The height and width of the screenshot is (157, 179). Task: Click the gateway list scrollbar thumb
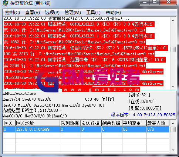tap(173, 129)
